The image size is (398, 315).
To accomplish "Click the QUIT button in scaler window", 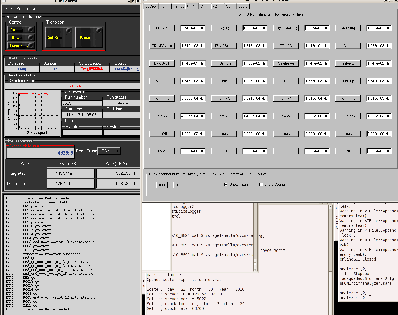I will tap(178, 185).
